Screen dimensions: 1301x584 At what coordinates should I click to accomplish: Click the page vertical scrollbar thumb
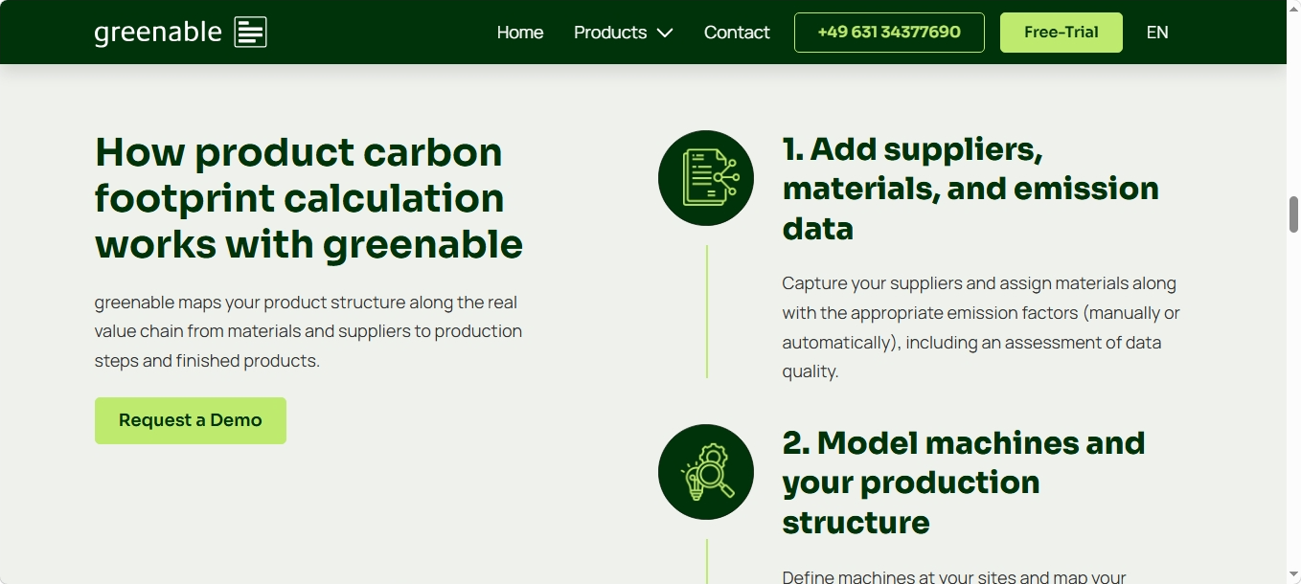tap(1293, 213)
